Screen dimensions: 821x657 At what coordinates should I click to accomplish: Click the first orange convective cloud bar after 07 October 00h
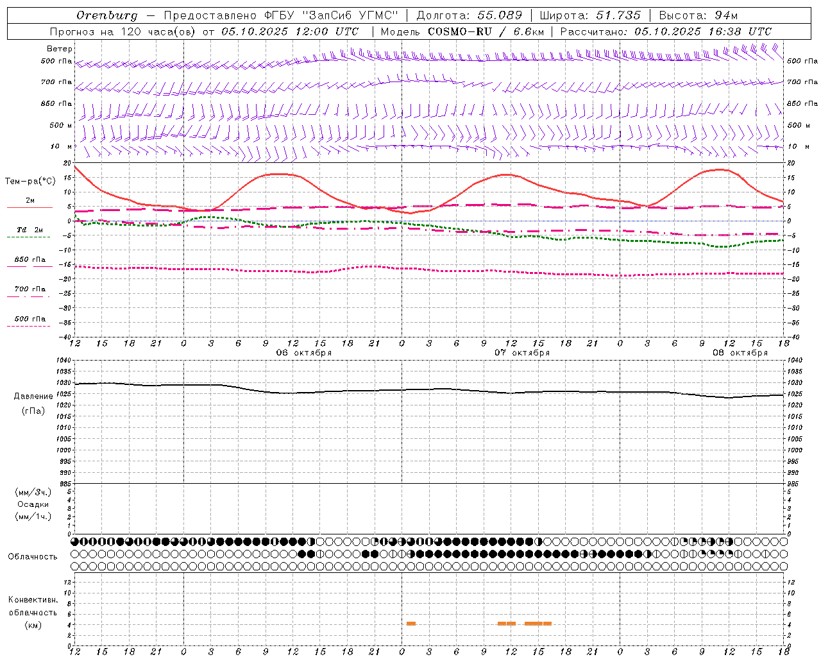click(x=411, y=624)
